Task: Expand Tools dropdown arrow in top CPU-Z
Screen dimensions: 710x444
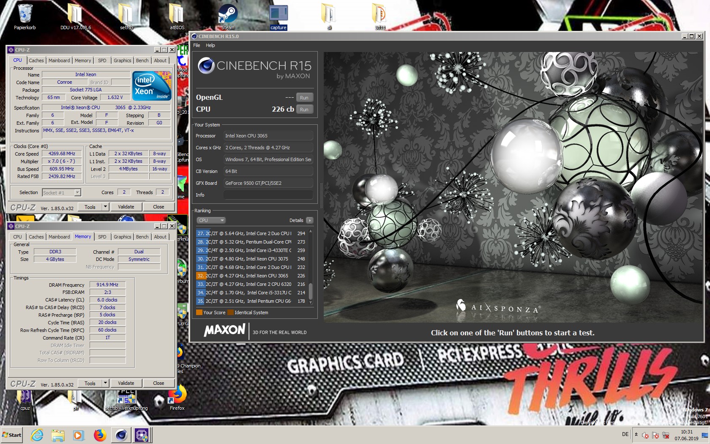Action: (x=106, y=207)
